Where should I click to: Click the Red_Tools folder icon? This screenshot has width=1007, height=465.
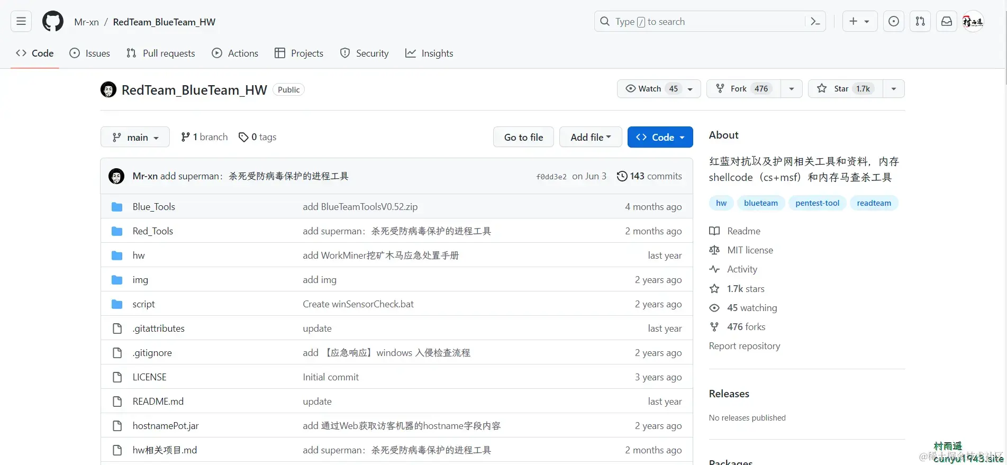(x=117, y=231)
